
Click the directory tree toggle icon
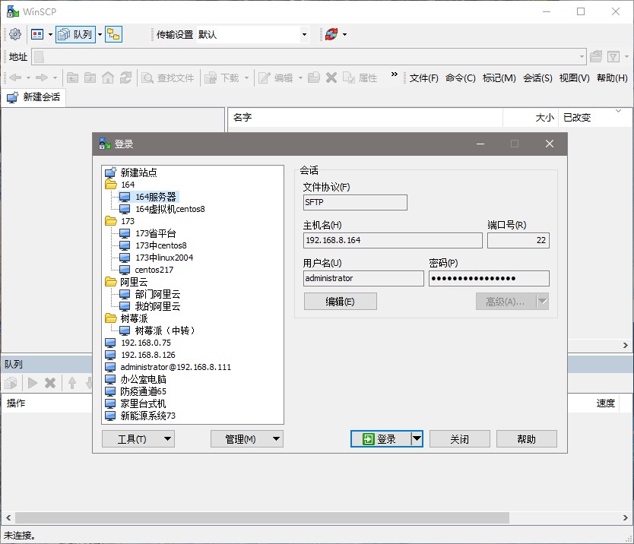113,34
